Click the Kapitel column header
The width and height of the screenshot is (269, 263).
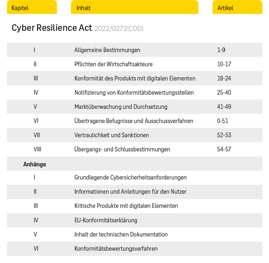point(20,8)
